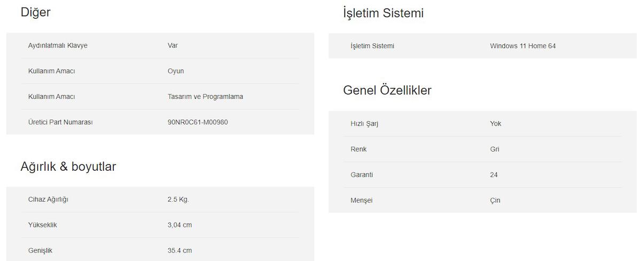Click the Windows 11 Home 64 value

coord(522,46)
